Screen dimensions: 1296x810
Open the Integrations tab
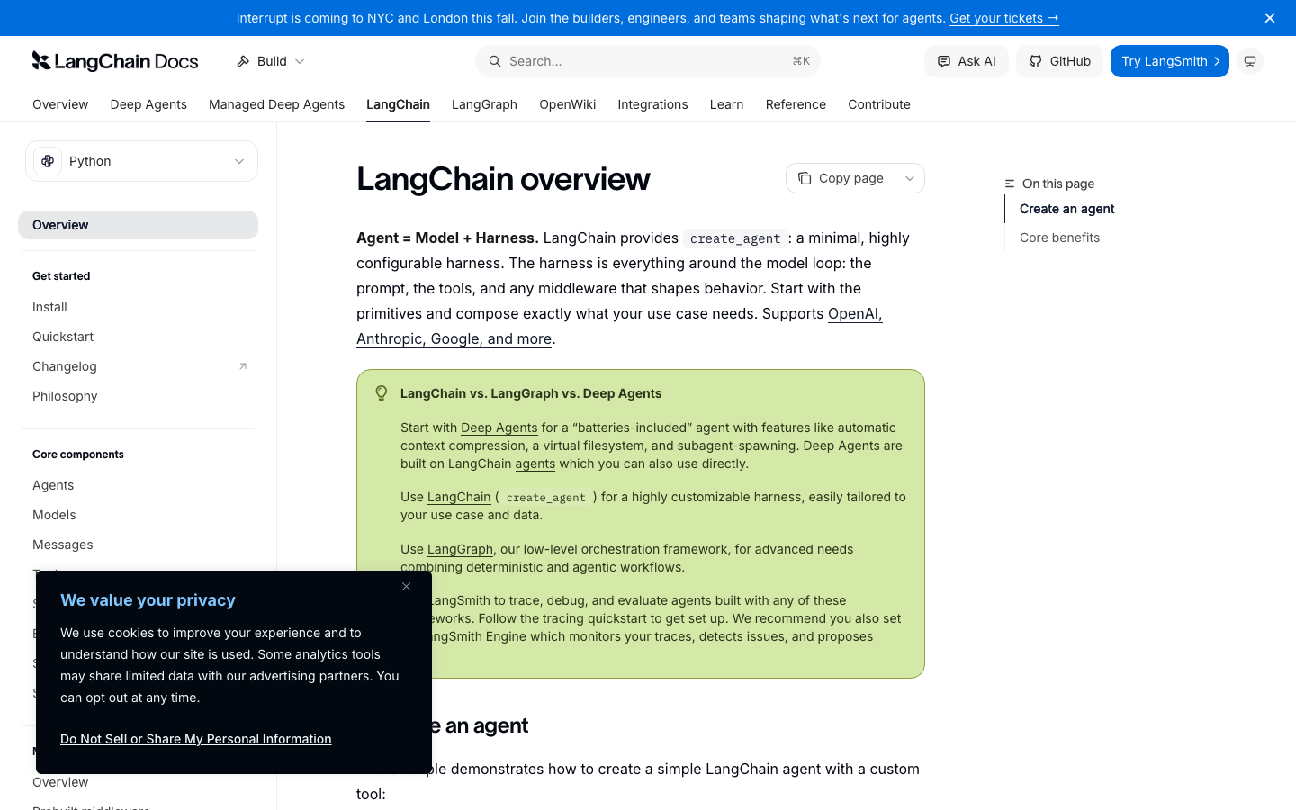pos(652,104)
